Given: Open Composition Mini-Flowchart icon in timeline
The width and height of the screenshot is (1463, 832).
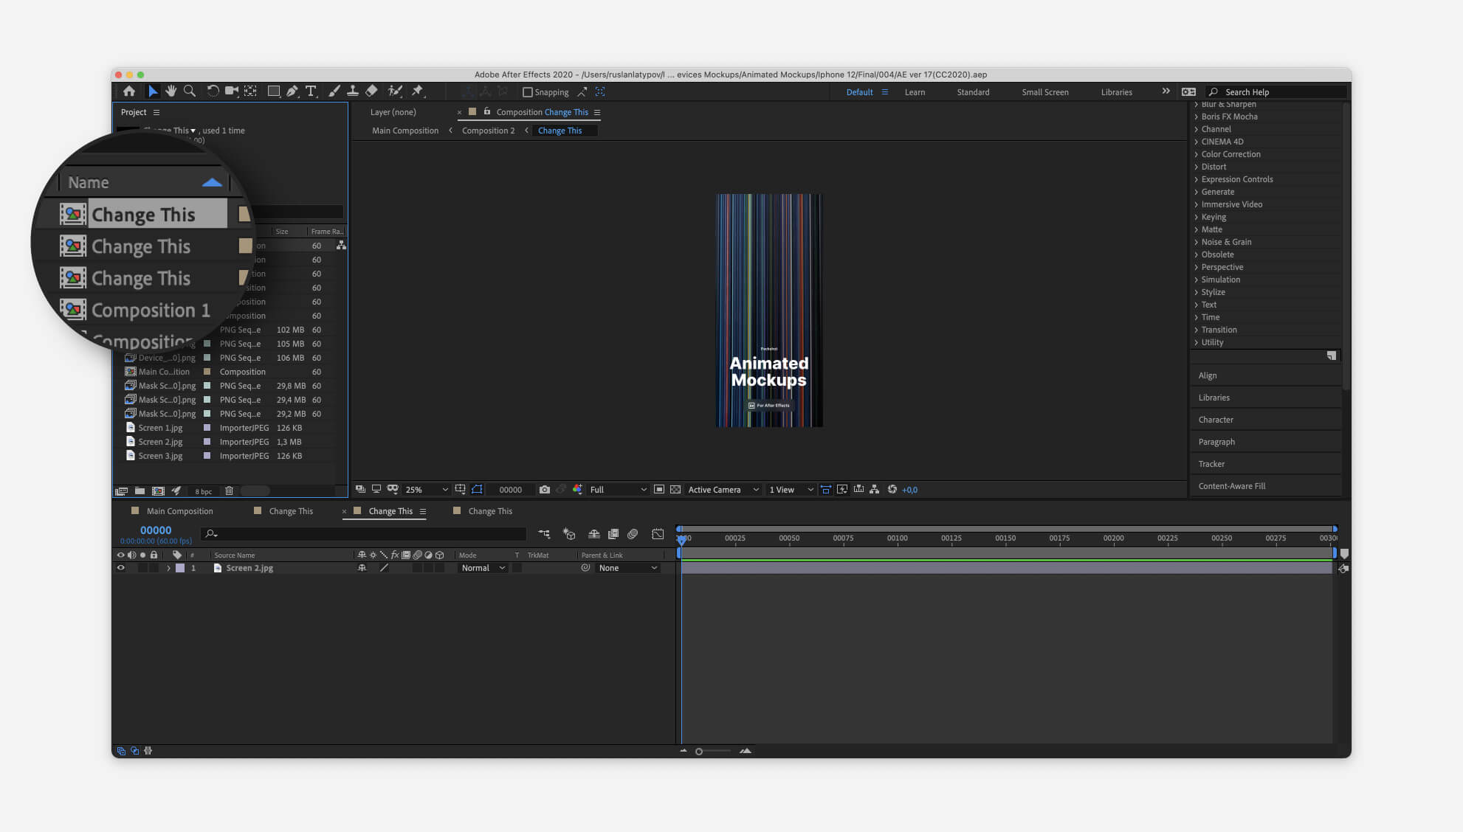Looking at the screenshot, I should coord(544,534).
